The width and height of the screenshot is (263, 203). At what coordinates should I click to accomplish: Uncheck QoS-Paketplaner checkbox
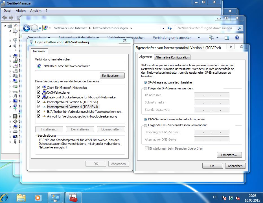39,92
